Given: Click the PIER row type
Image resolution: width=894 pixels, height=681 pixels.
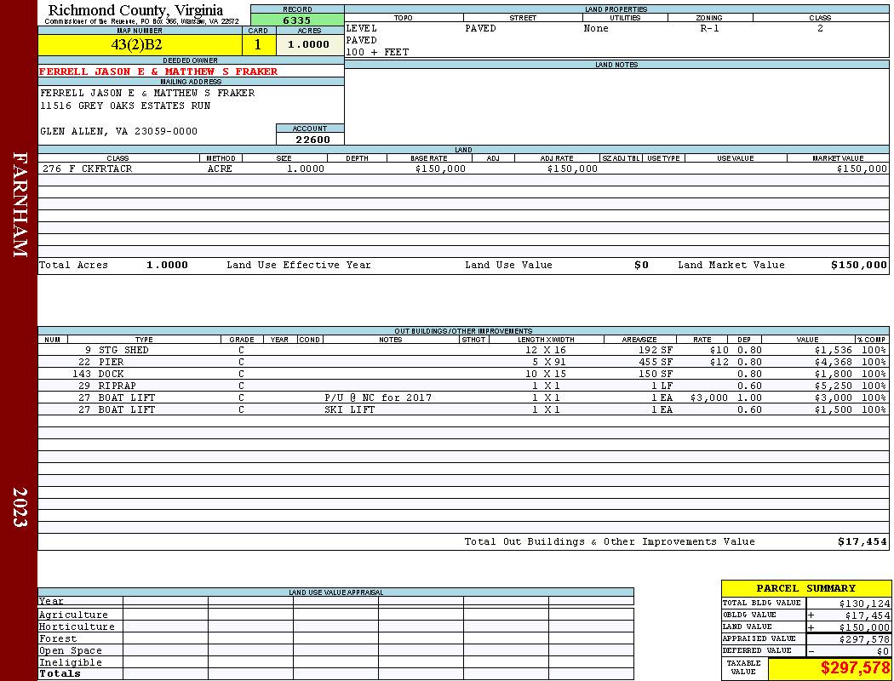Looking at the screenshot, I should pyautogui.click(x=111, y=362).
